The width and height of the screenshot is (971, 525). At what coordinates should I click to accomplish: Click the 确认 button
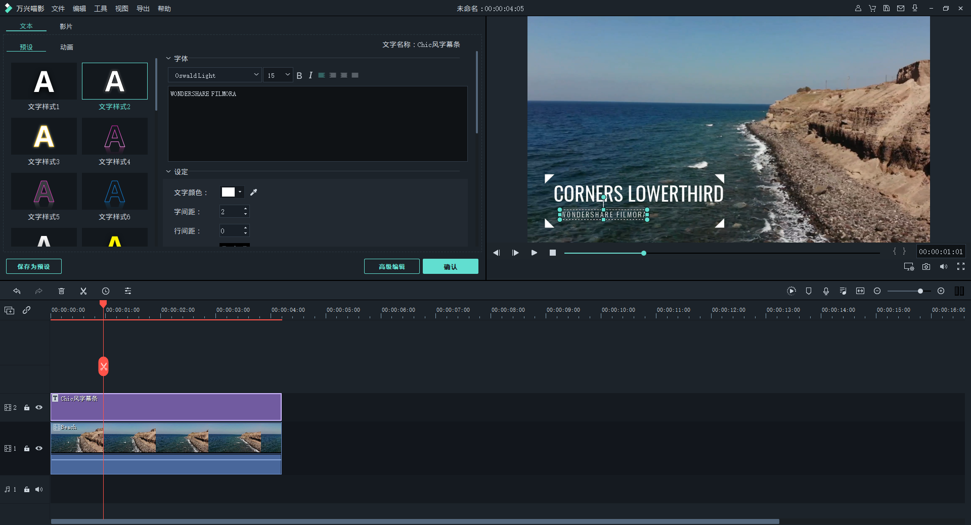450,267
